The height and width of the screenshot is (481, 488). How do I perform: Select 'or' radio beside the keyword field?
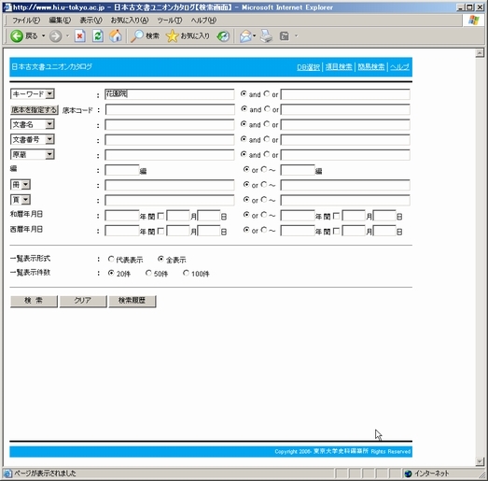(267, 93)
